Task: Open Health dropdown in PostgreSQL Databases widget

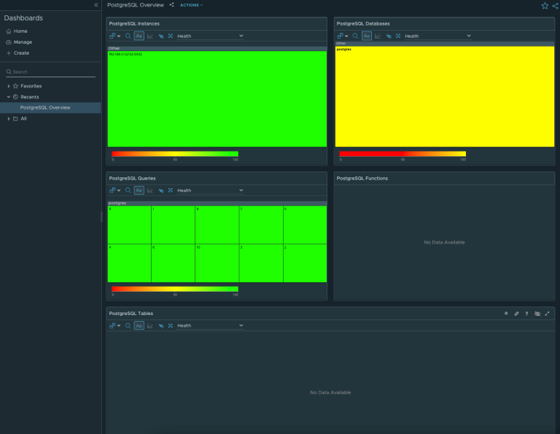Action: coord(437,36)
